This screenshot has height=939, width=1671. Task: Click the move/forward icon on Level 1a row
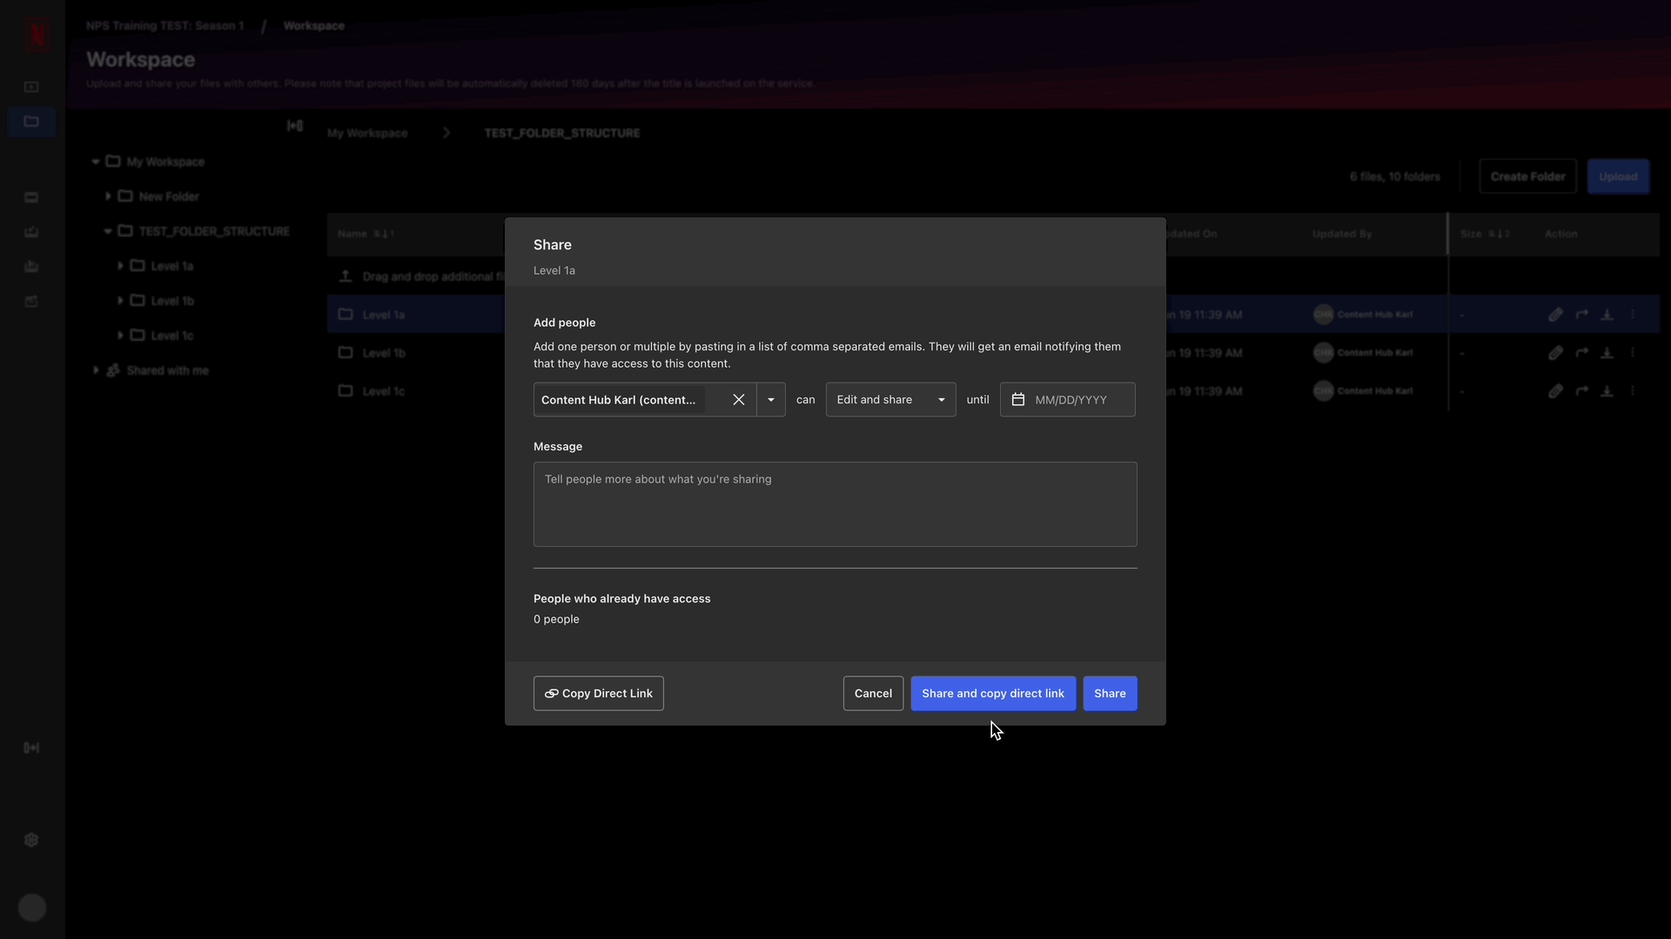(x=1581, y=314)
